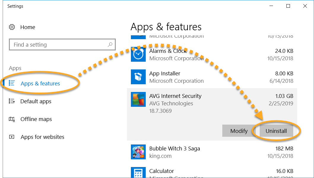Screen dimensions: 314x178
Task: Click the Apps for websites icon
Action: pyautogui.click(x=12, y=137)
